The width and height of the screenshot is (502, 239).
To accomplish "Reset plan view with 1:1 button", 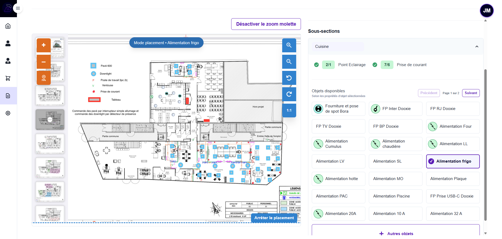I will point(289,111).
